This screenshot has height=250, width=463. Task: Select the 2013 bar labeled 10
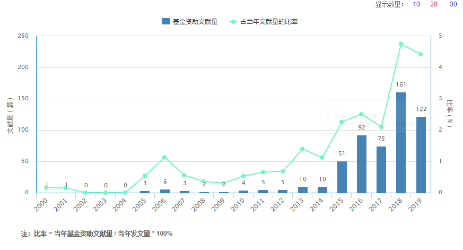pos(303,189)
